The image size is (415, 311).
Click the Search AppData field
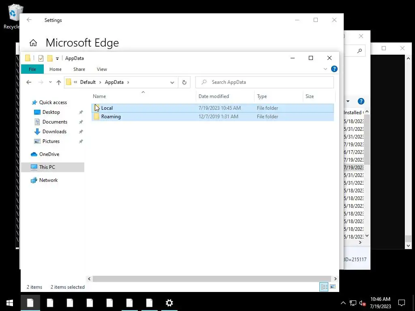pos(265,82)
